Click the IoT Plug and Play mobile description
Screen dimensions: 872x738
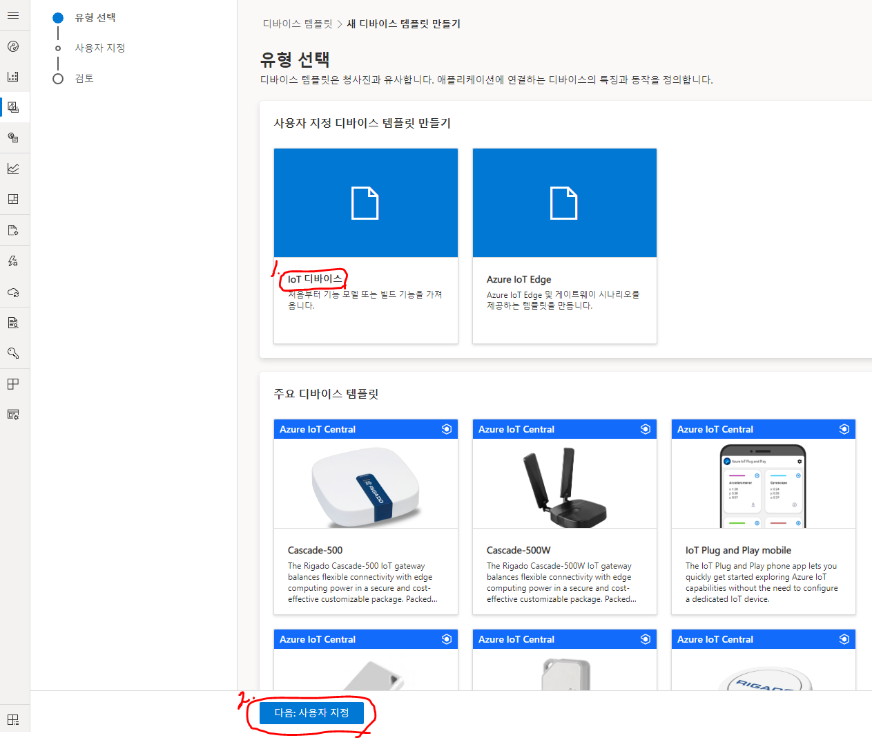coord(762,583)
